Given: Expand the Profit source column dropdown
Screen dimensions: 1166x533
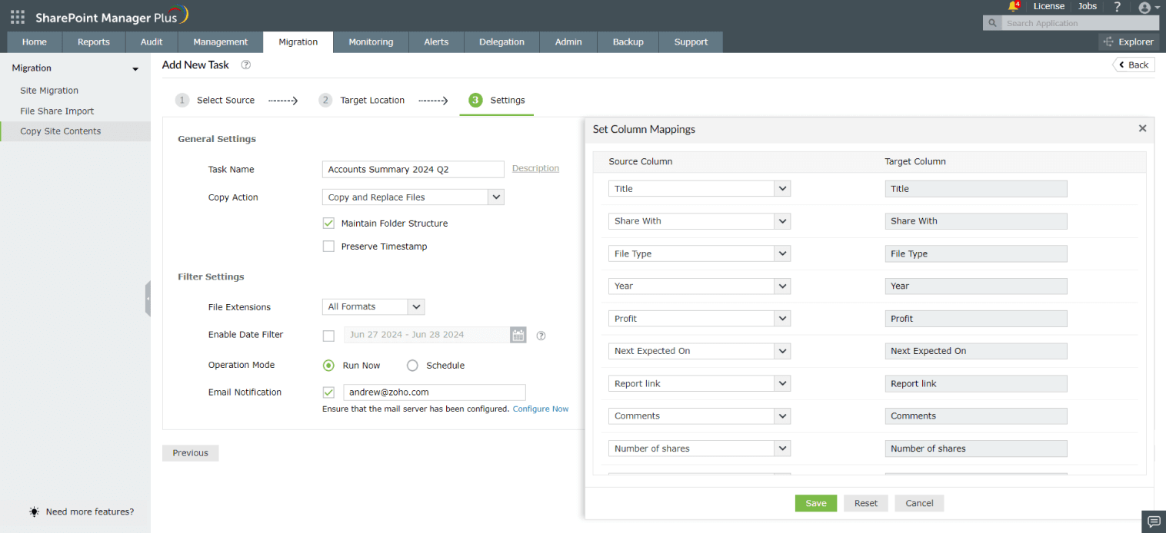Looking at the screenshot, I should tap(782, 319).
